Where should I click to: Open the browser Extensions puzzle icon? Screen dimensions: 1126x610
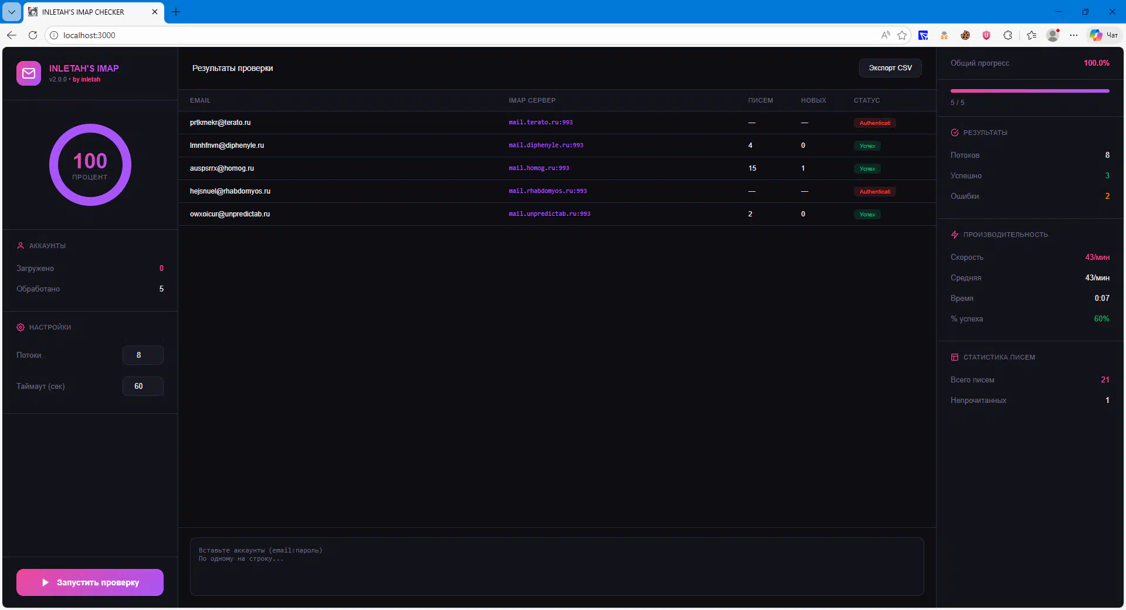[1008, 35]
